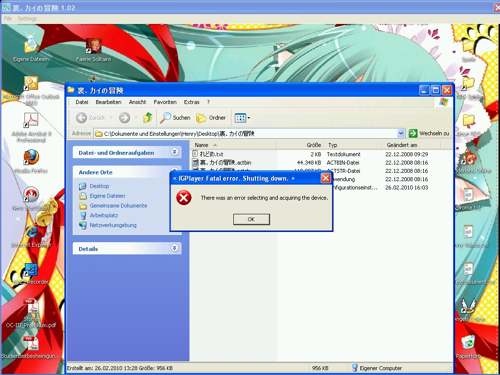The height and width of the screenshot is (375, 500).
Task: Select the Mozilla Firefox desktop icon
Action: click(x=31, y=158)
